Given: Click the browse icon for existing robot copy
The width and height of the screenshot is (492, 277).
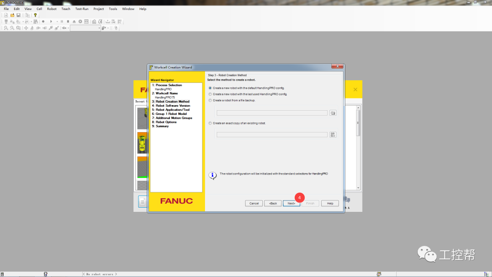Looking at the screenshot, I should click(333, 134).
